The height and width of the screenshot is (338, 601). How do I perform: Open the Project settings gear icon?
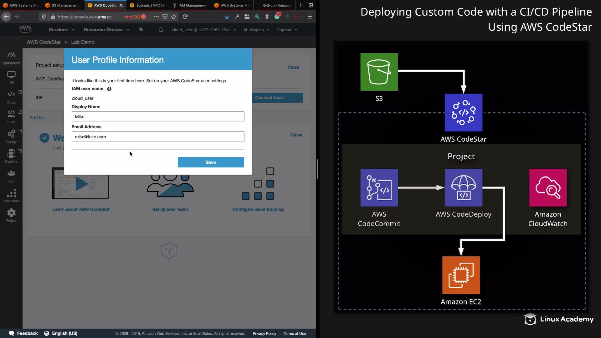pyautogui.click(x=11, y=215)
